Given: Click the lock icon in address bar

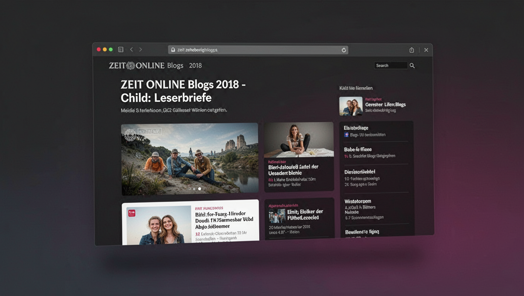Looking at the screenshot, I should click(173, 50).
